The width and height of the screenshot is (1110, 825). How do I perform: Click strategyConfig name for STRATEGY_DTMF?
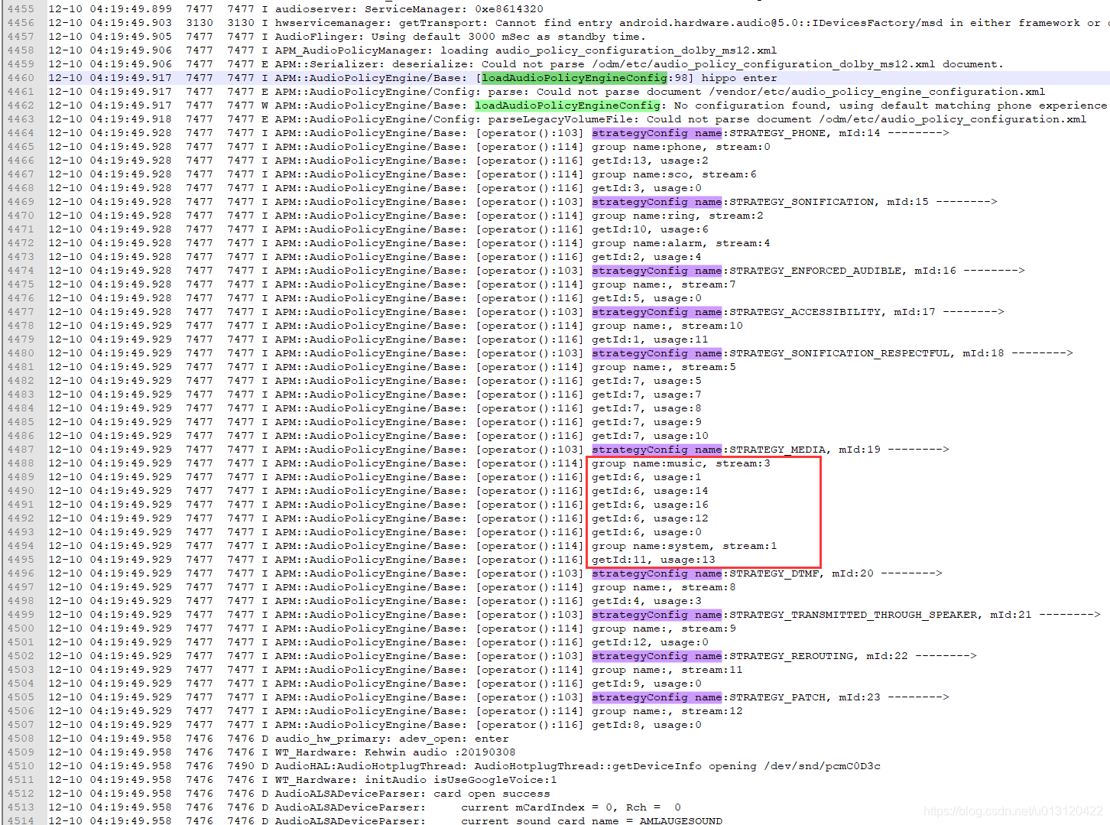tap(657, 573)
